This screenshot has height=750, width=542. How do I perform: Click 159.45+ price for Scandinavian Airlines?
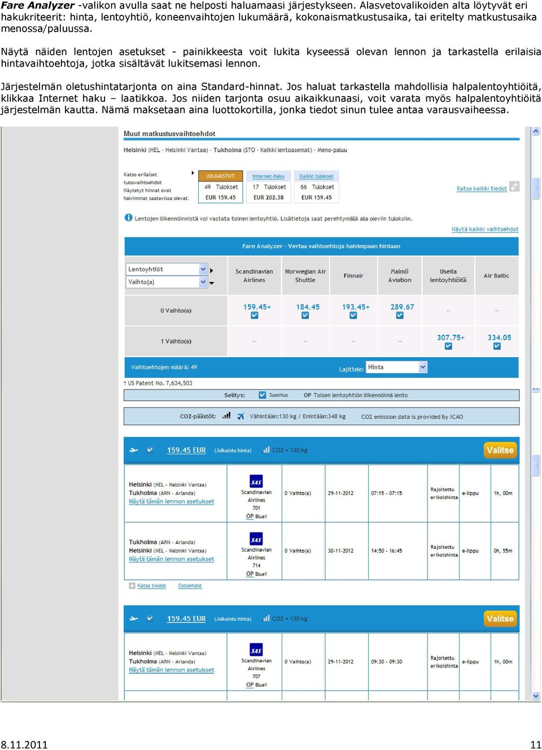(x=257, y=307)
